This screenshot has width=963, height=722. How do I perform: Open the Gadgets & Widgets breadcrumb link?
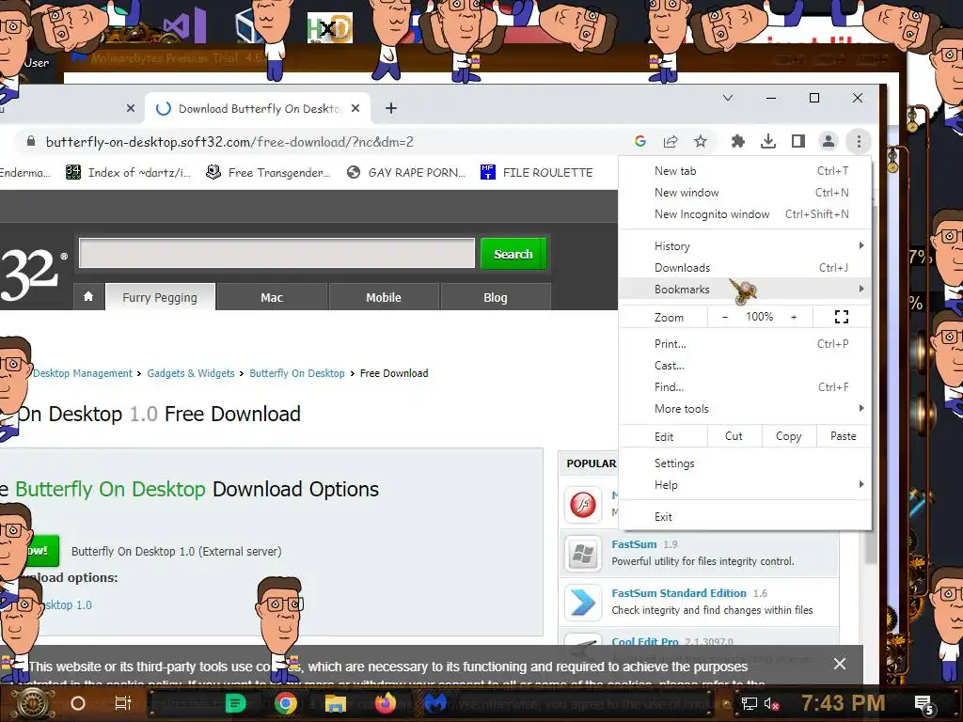[191, 373]
